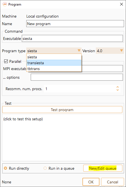Screen dimensions: 126x187
Task: Click the Program window app icon
Action: [4, 4]
